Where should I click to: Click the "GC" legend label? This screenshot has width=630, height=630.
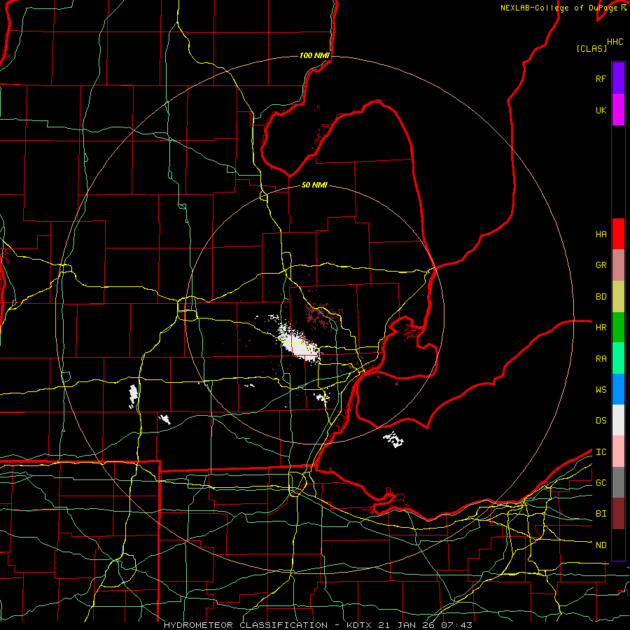[601, 483]
